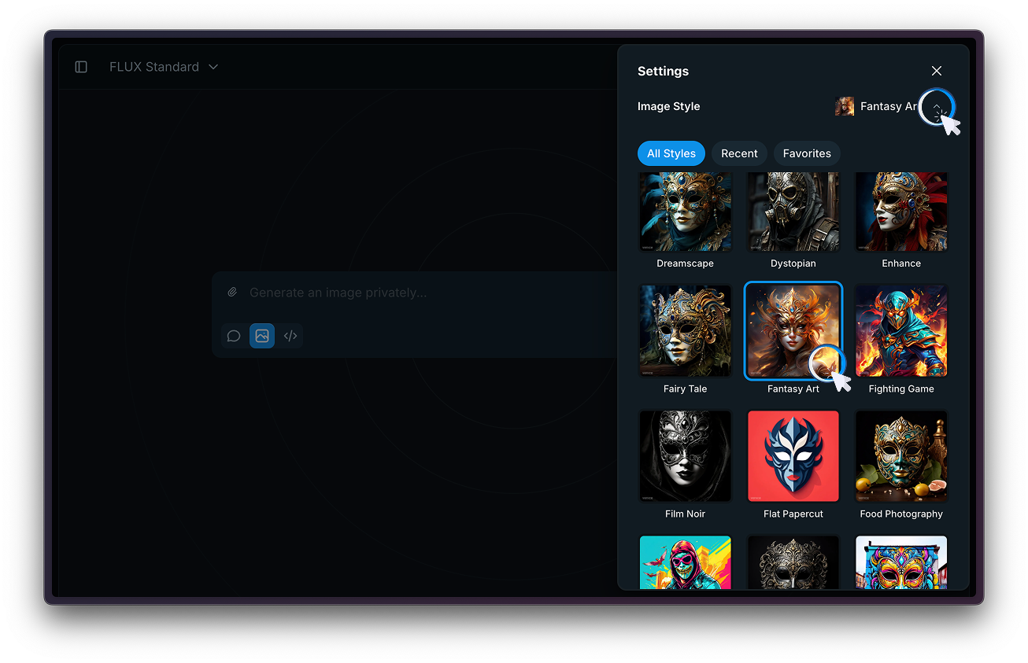Click the prompt field "Generate an image privately..."

(338, 293)
